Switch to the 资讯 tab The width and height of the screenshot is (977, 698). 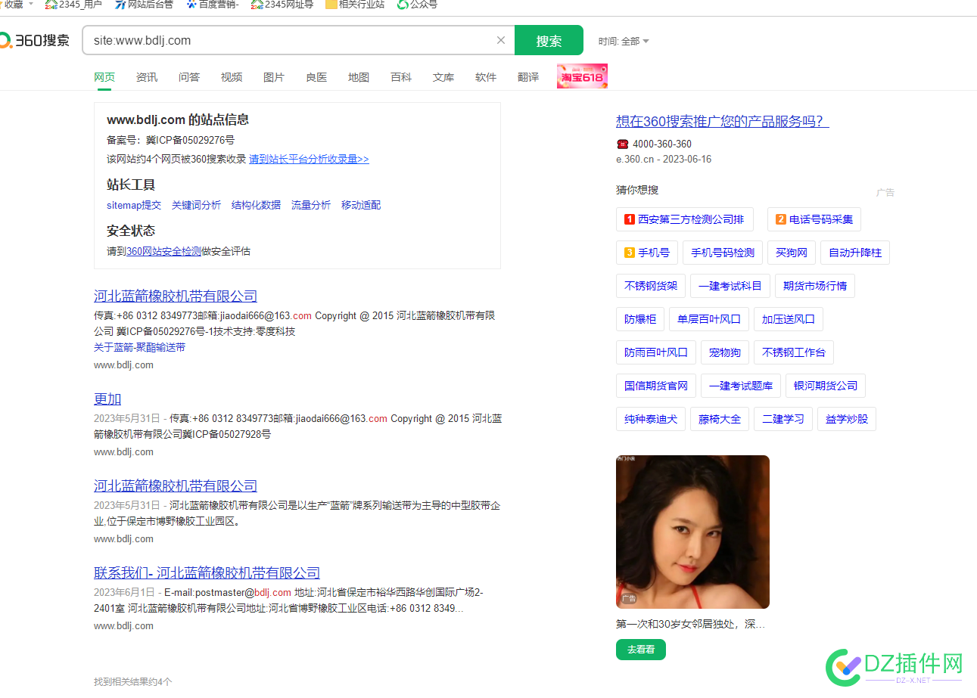(147, 77)
